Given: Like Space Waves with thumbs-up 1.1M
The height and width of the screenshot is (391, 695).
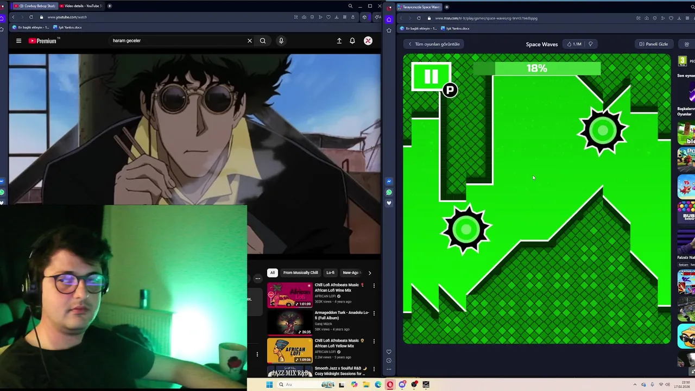Looking at the screenshot, I should 574,44.
